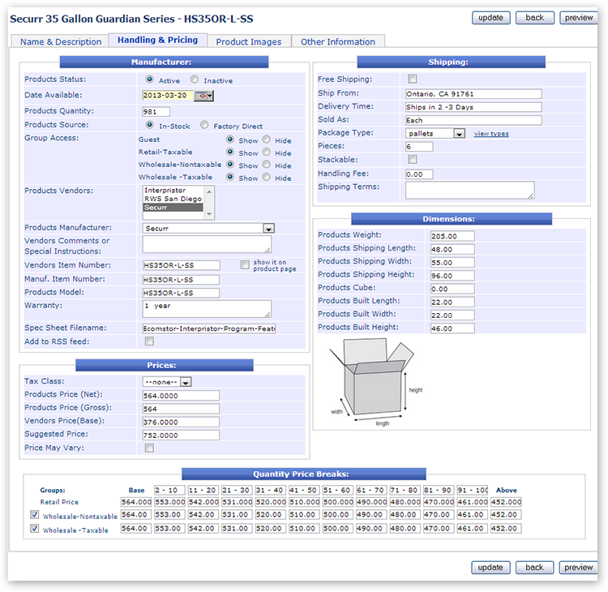Viewport: 608px width, 592px height.
Task: Check 'show it on product page' box
Action: (x=245, y=264)
